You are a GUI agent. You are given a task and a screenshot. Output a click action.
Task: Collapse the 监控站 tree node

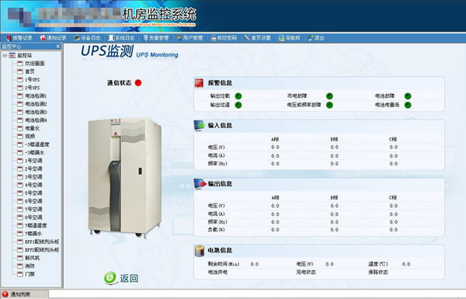(x=5, y=56)
